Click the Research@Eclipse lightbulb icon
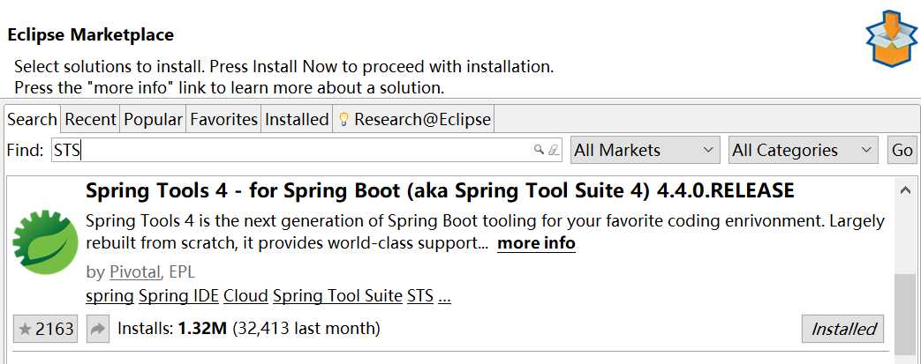921x364 pixels. pyautogui.click(x=344, y=120)
